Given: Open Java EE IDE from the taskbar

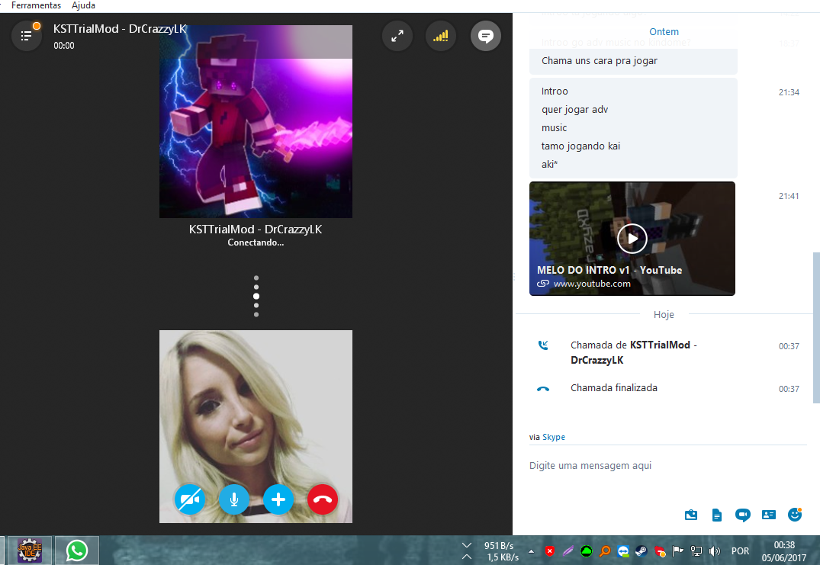Looking at the screenshot, I should point(29,551).
